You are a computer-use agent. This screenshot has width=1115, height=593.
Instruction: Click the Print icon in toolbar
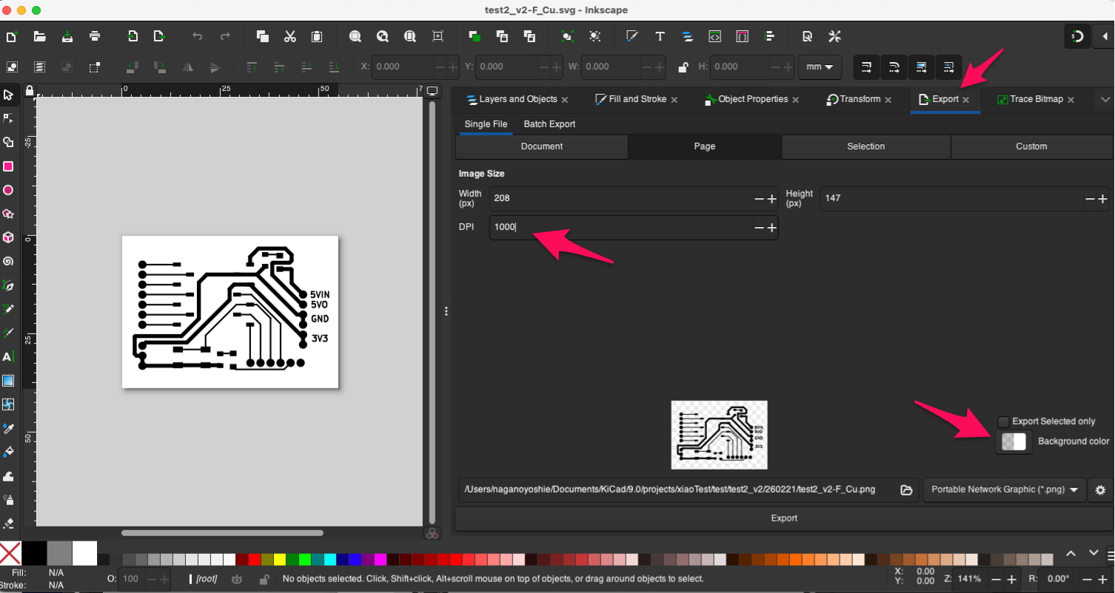point(95,36)
